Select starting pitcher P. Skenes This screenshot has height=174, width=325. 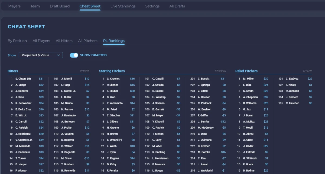[x=113, y=85]
